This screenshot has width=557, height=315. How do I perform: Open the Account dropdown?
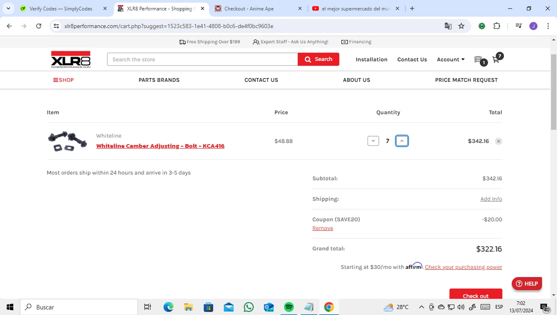(450, 60)
